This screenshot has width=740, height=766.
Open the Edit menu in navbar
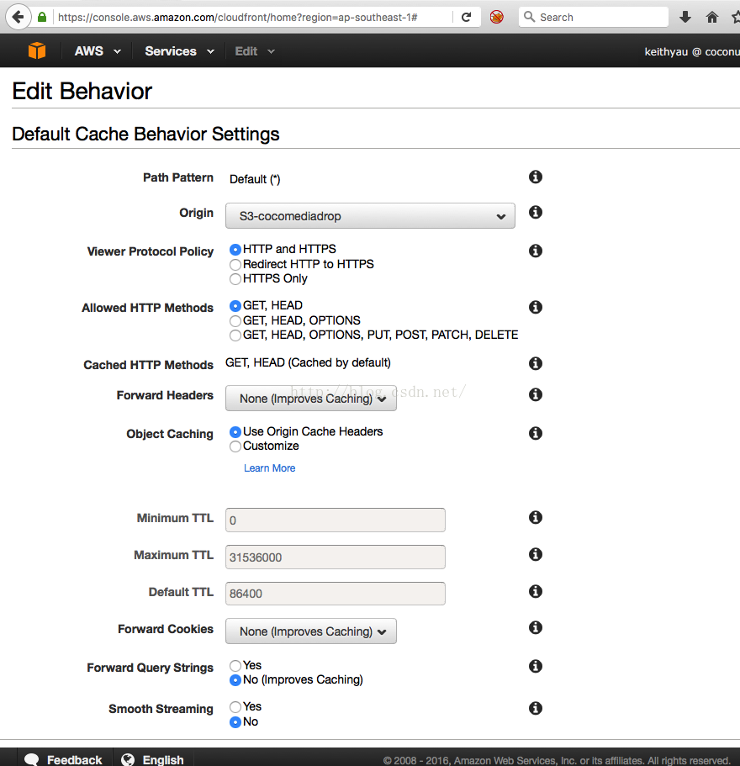[x=254, y=51]
